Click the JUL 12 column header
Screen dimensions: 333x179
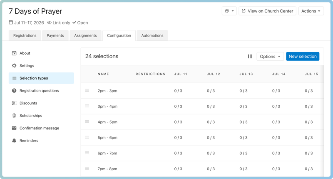pyautogui.click(x=214, y=74)
